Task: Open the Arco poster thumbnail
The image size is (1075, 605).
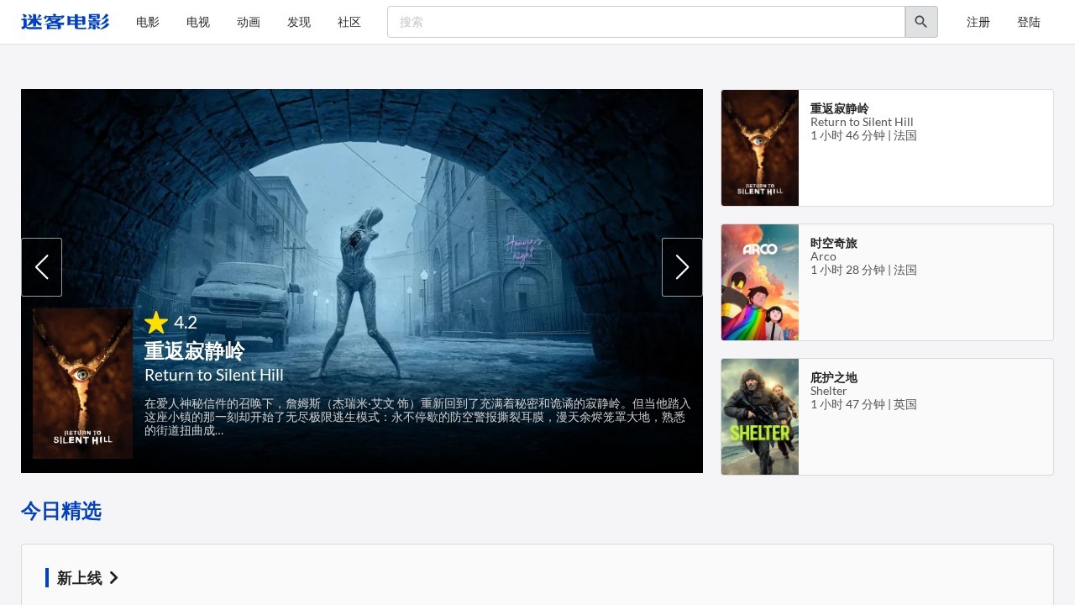Action: coord(760,282)
